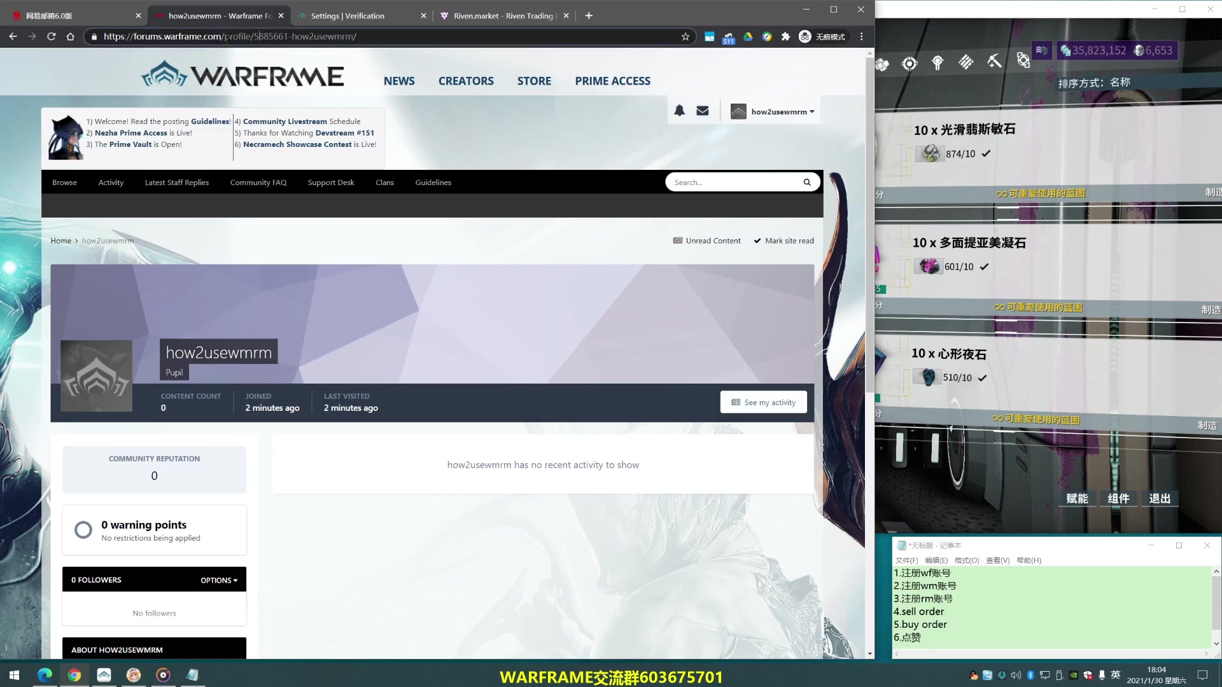The width and height of the screenshot is (1222, 687).
Task: Click Mark site read
Action: tap(784, 240)
